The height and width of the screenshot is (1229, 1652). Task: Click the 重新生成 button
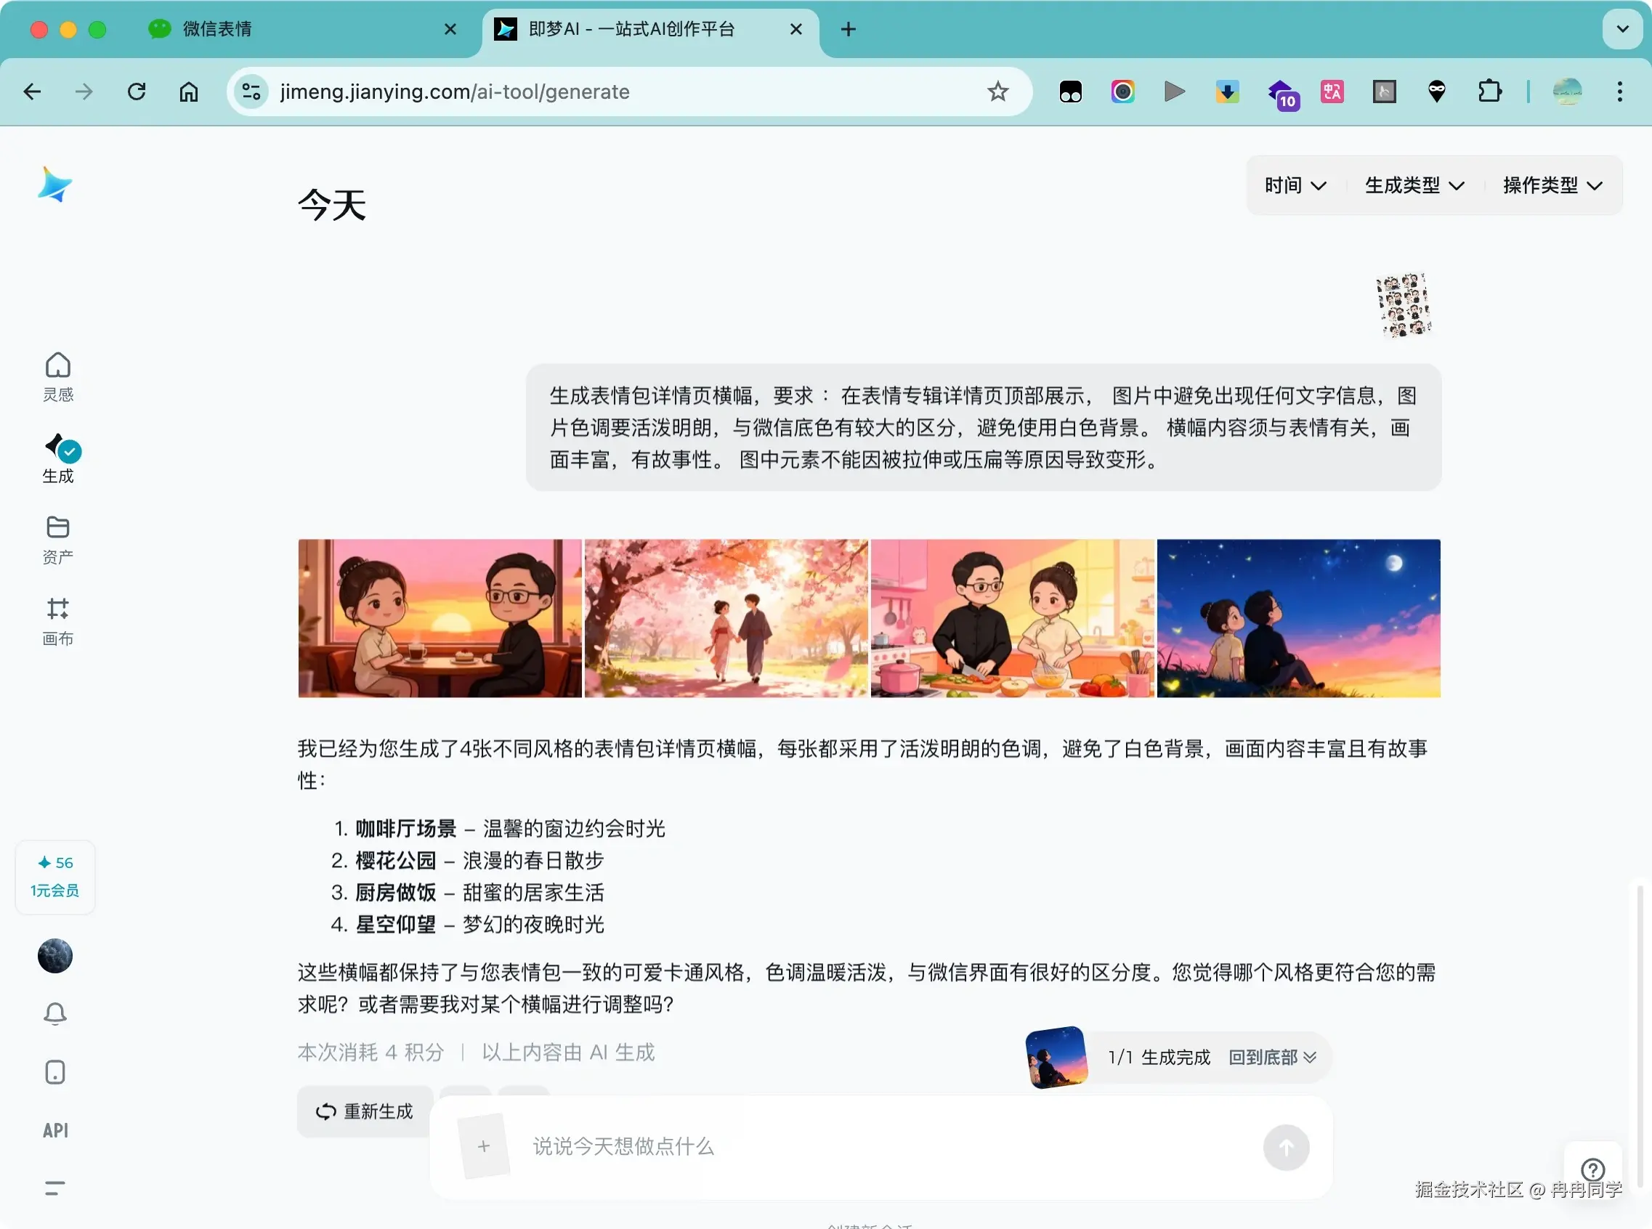365,1111
